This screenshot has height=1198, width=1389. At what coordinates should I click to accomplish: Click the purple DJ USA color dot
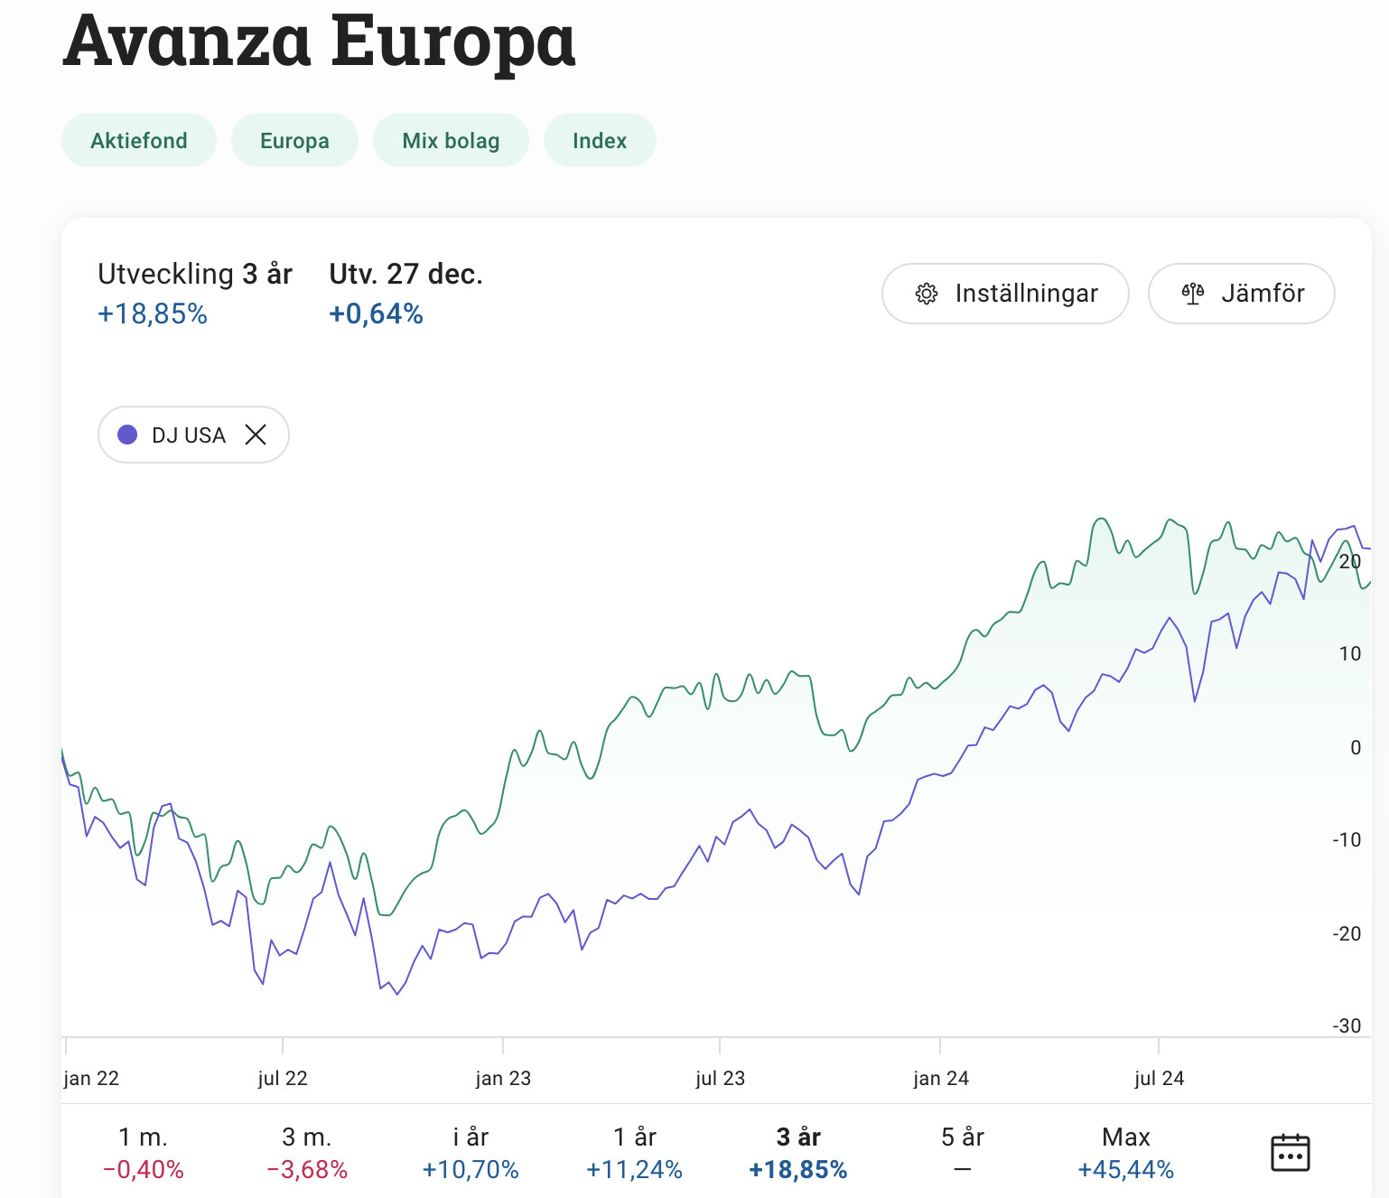(x=127, y=435)
